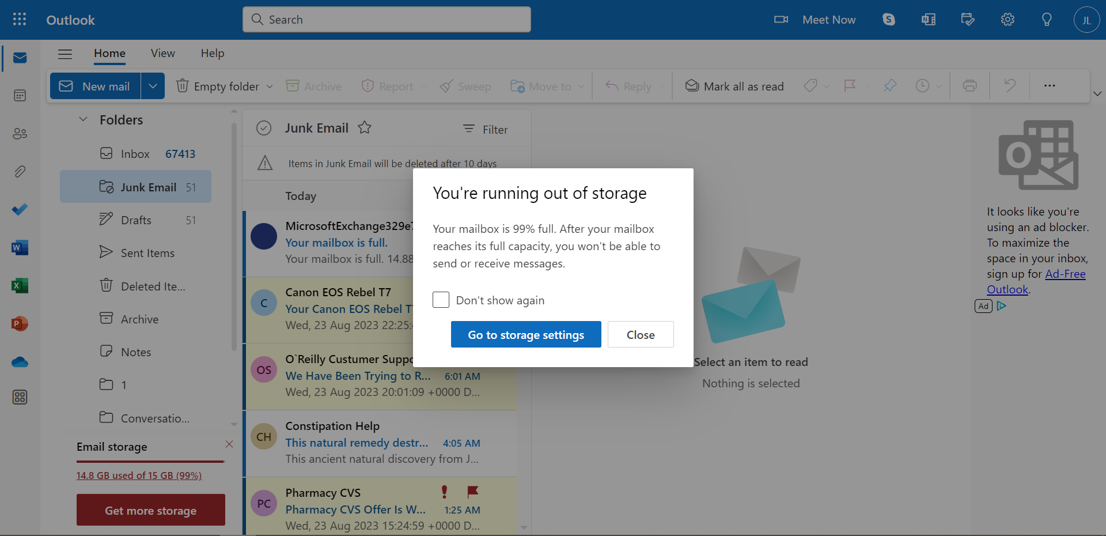This screenshot has height=536, width=1106.
Task: Dismiss the Email storage panel X
Action: (x=229, y=444)
